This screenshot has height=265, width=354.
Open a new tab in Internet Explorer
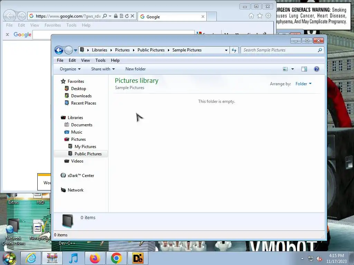click(x=212, y=17)
